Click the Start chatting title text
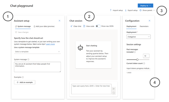 (91, 46)
